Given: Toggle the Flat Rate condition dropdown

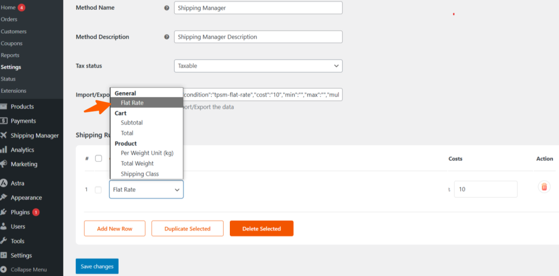Looking at the screenshot, I should click(146, 190).
